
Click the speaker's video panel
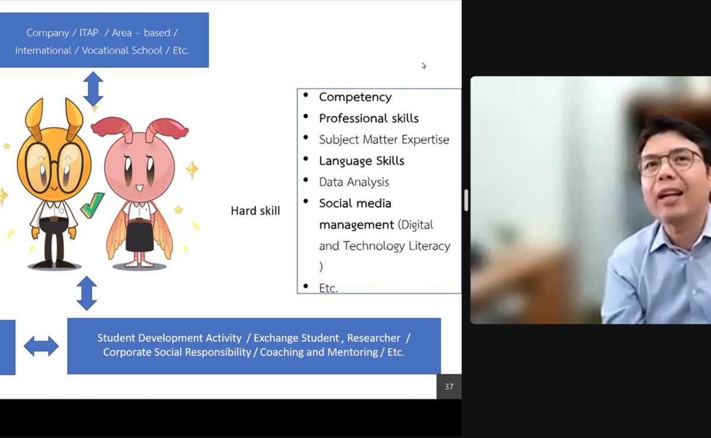tap(591, 200)
